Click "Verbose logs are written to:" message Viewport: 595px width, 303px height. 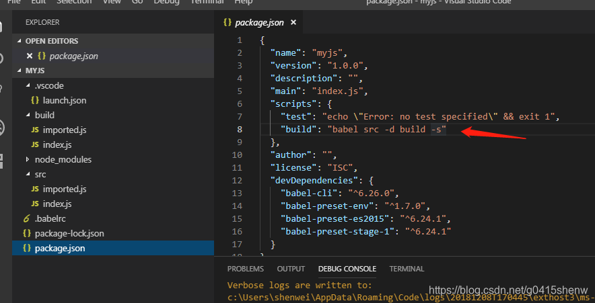(x=300, y=286)
